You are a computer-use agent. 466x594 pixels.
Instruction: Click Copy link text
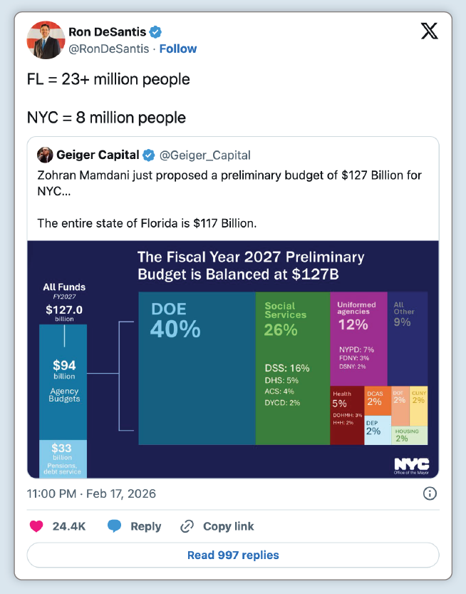coord(228,526)
